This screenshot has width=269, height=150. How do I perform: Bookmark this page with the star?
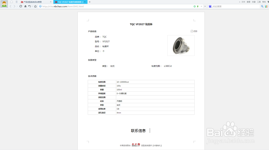(x=35, y=6)
